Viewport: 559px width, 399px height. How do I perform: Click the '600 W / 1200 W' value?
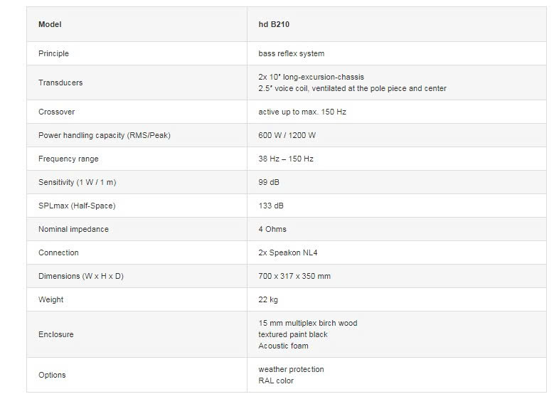click(x=287, y=135)
